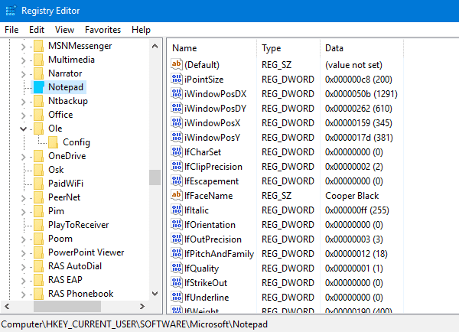Expand the OneDrive registry key

click(21, 156)
